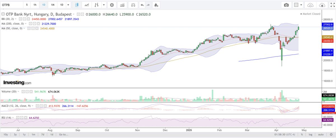Screen dimensions: 336x138
Task: Toggle visibility of Volume (20)
Action: tap(23, 92)
